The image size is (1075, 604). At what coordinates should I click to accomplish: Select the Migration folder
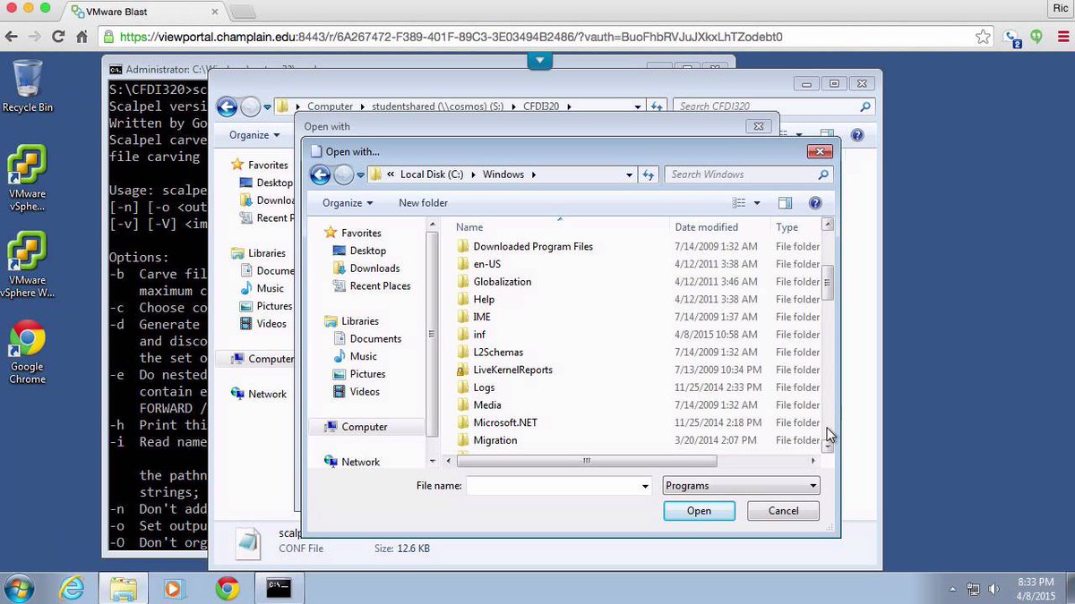(494, 440)
